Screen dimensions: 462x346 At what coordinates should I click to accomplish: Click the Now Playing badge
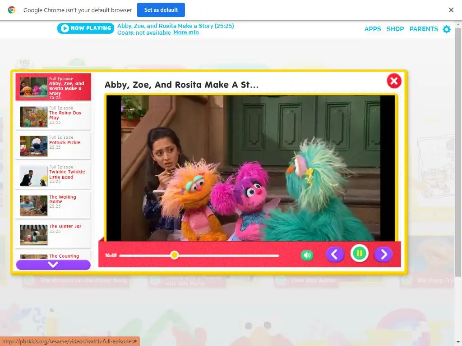86,28
